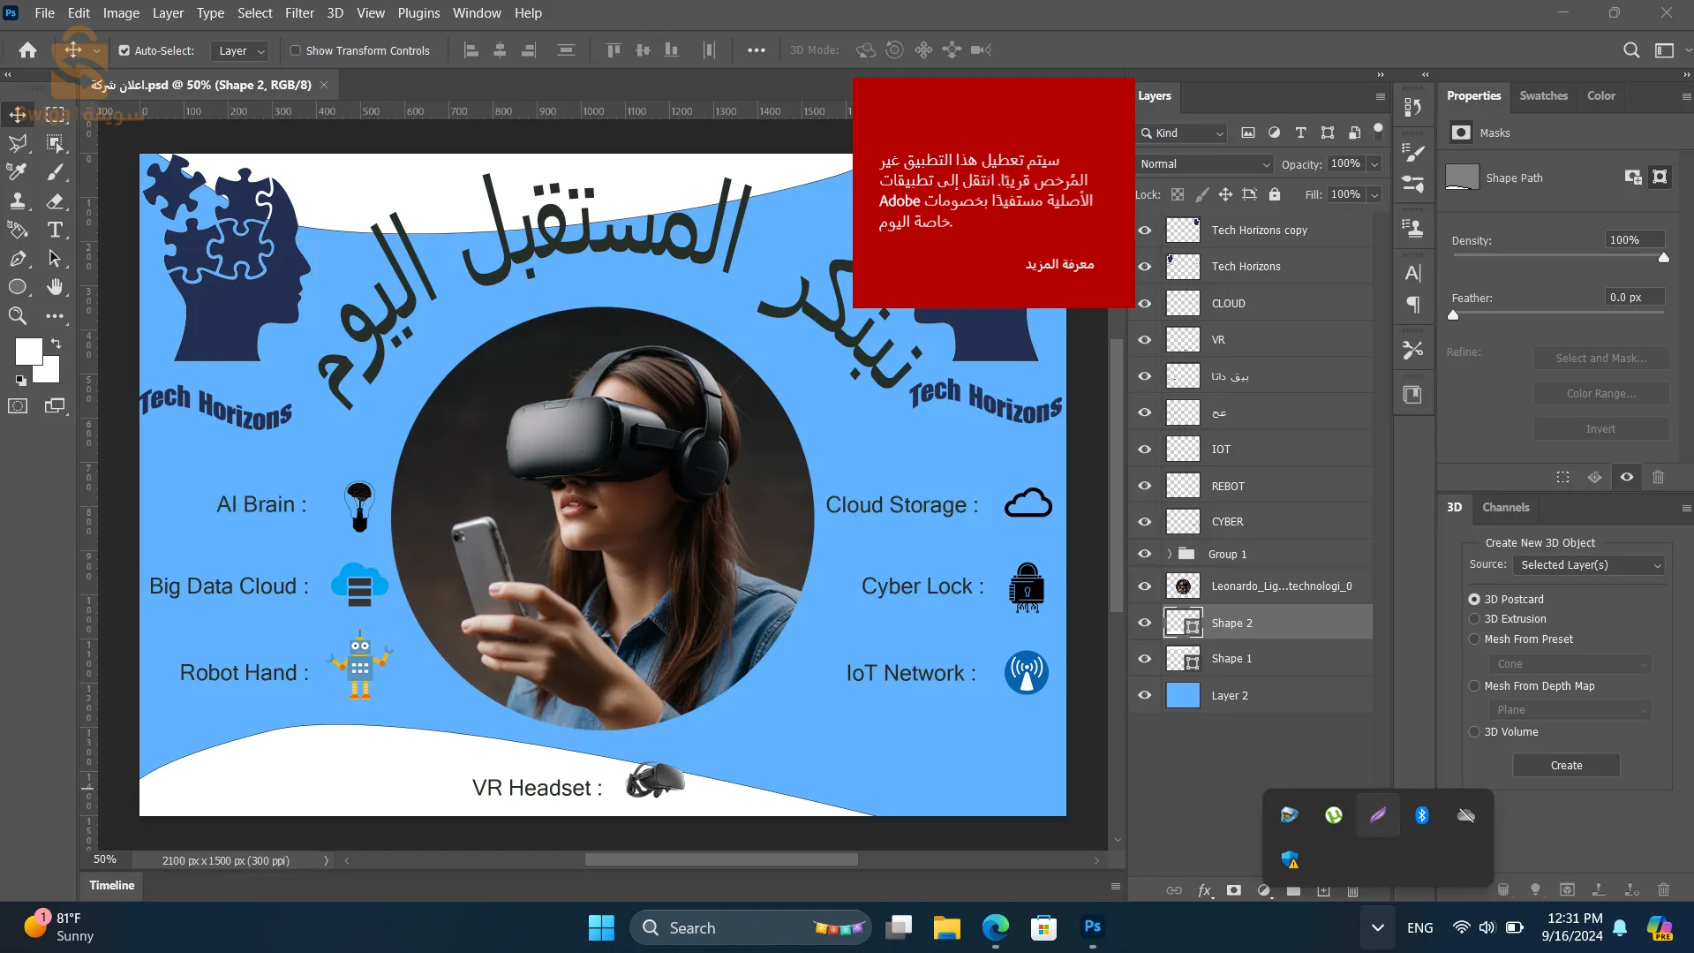Select the Zoom tool

[17, 316]
